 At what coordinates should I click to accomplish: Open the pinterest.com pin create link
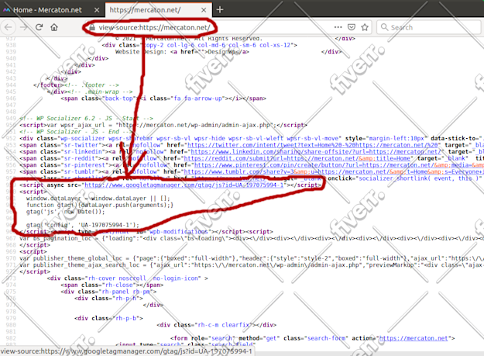[x=339, y=165]
